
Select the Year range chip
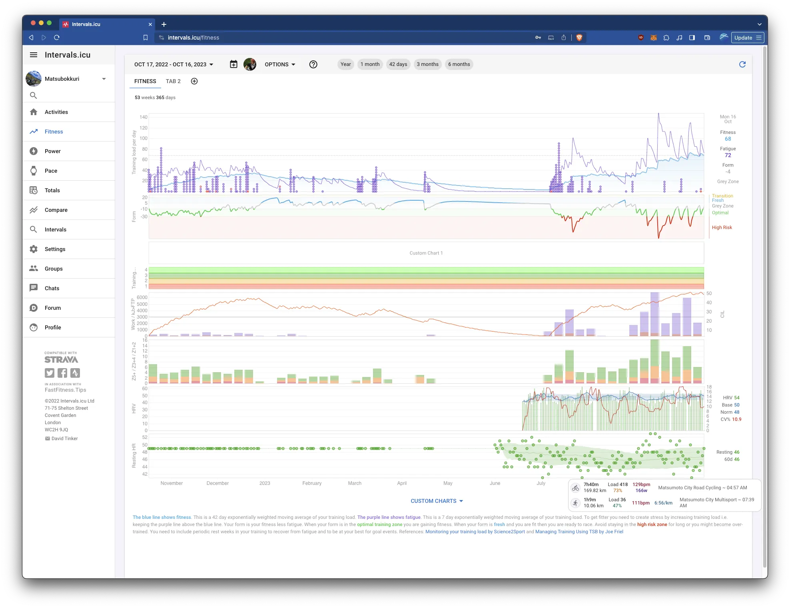tap(345, 64)
